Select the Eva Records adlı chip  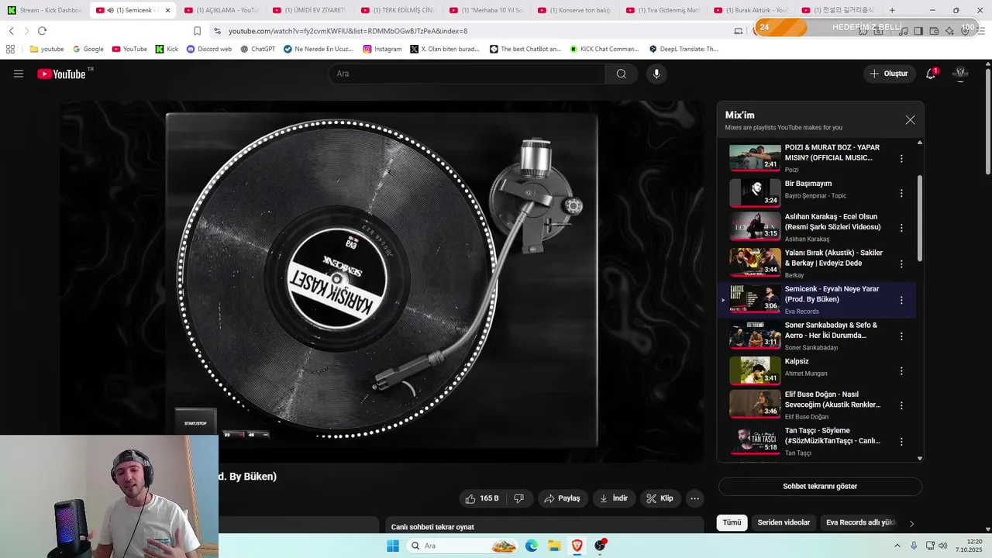pyautogui.click(x=860, y=522)
